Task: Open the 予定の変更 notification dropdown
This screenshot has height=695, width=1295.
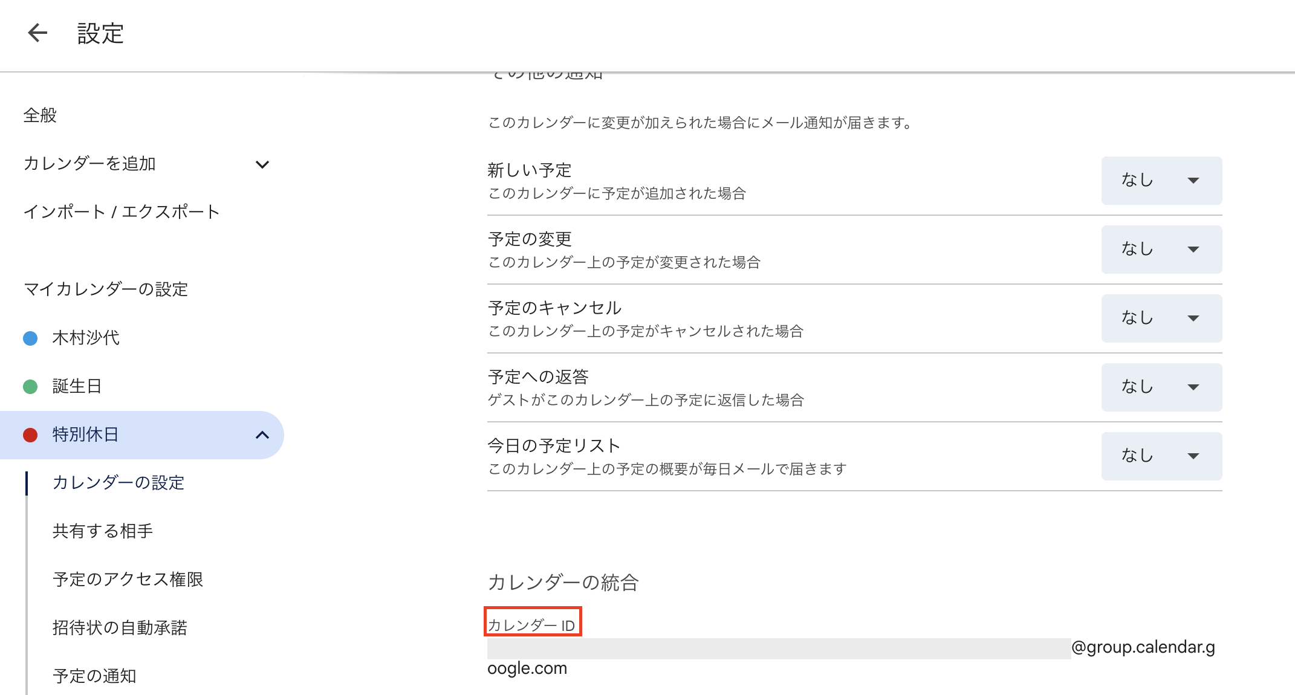Action: click(x=1161, y=249)
